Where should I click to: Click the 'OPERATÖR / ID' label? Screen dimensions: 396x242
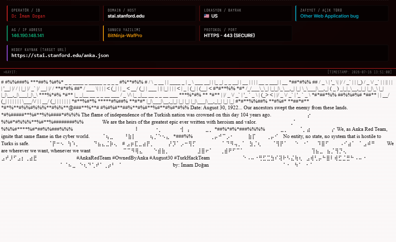click(x=26, y=10)
